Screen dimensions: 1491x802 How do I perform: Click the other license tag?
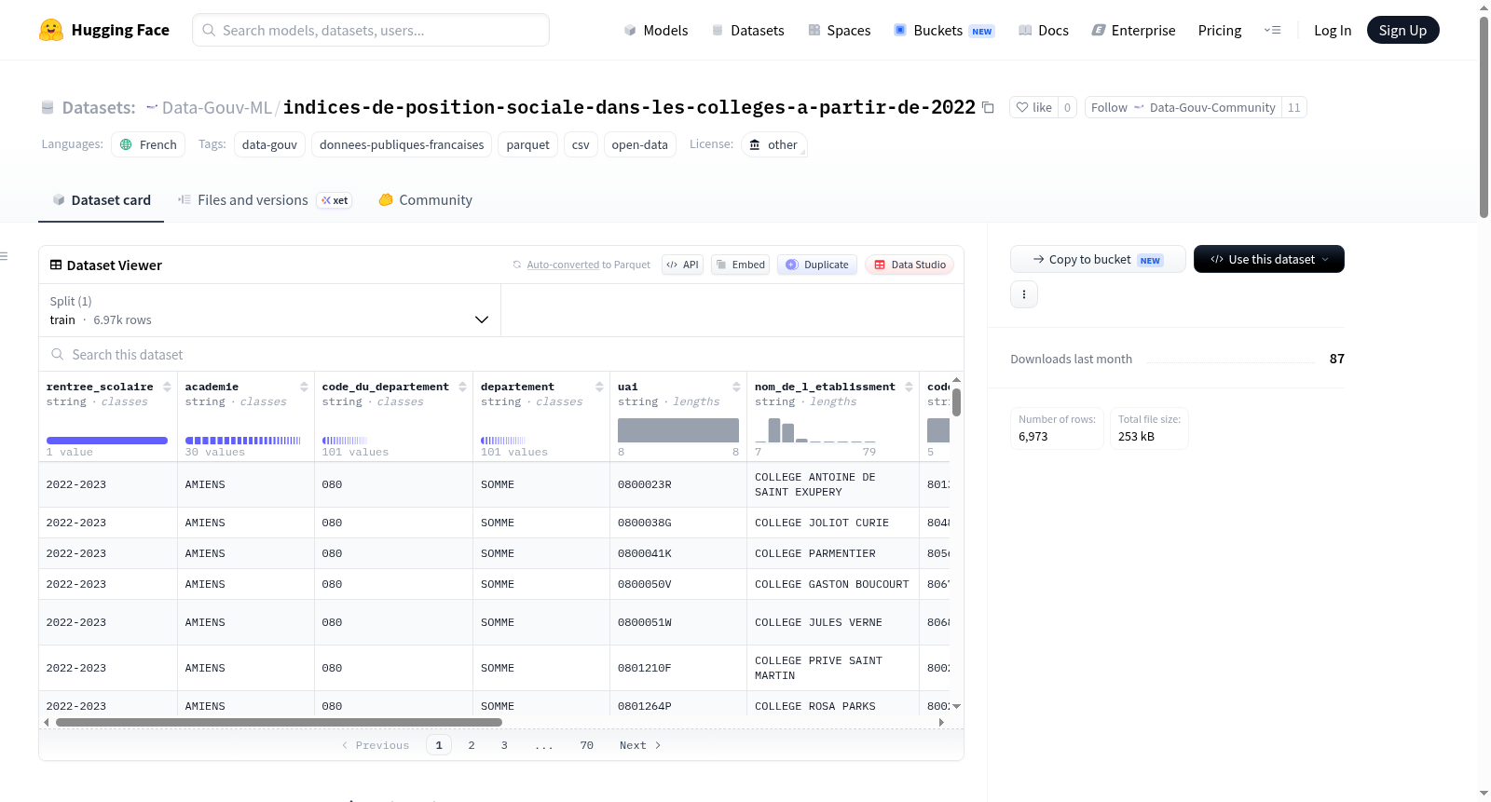coord(773,144)
